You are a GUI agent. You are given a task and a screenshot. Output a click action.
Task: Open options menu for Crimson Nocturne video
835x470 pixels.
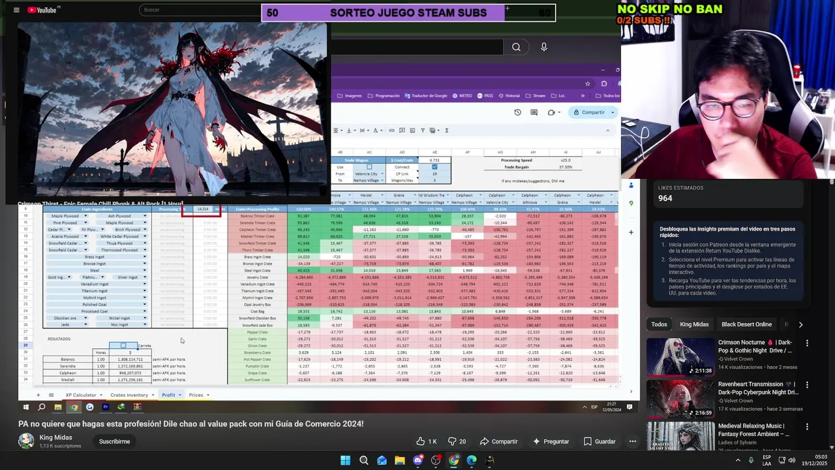[807, 343]
